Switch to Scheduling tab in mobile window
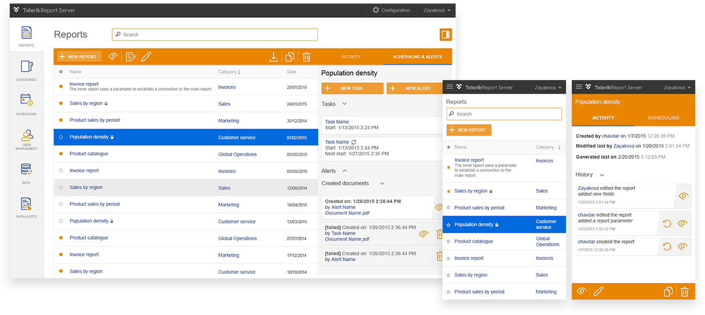705x315 pixels. pyautogui.click(x=664, y=118)
